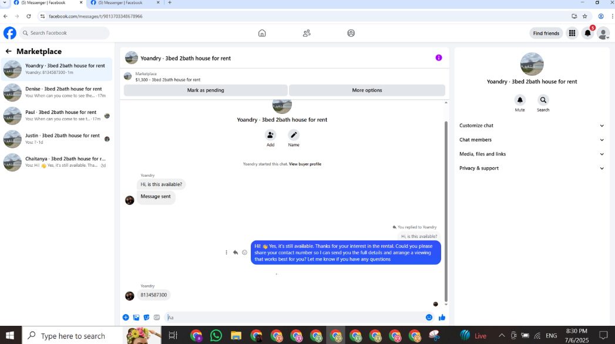615x344 pixels.
Task: Open Notifications bell with badge
Action: tap(587, 33)
